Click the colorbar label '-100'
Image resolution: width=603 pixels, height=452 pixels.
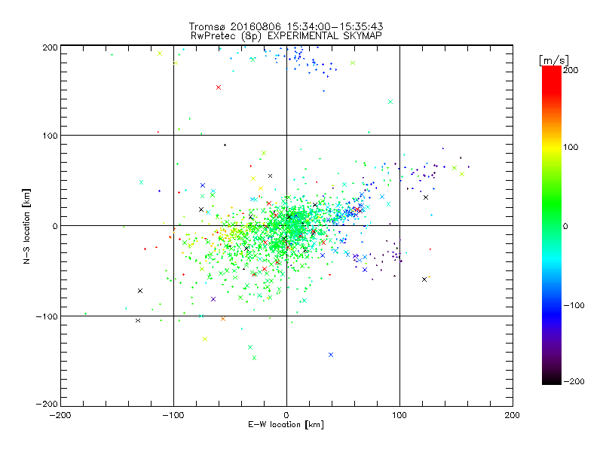click(574, 306)
